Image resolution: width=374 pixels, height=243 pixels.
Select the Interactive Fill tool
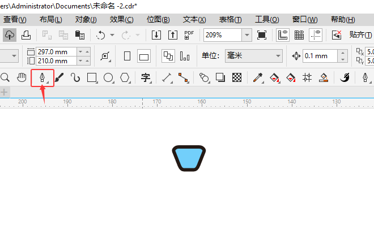click(x=274, y=77)
